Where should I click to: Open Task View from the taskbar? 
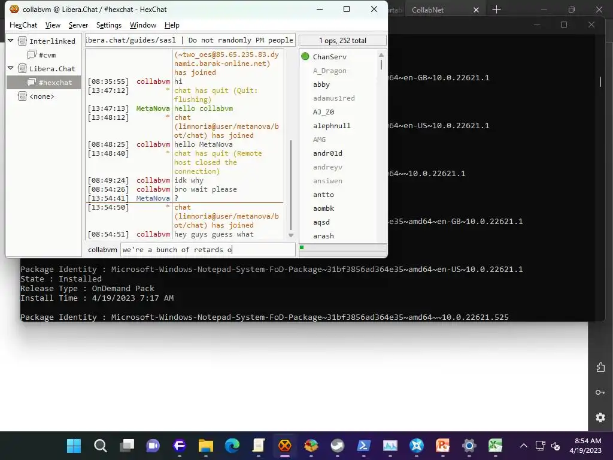[127, 446]
